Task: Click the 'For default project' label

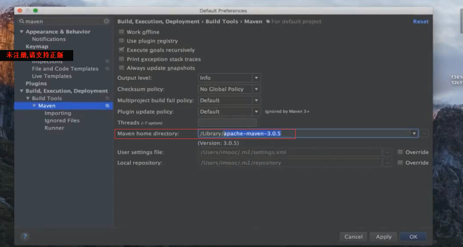Action: (296, 21)
